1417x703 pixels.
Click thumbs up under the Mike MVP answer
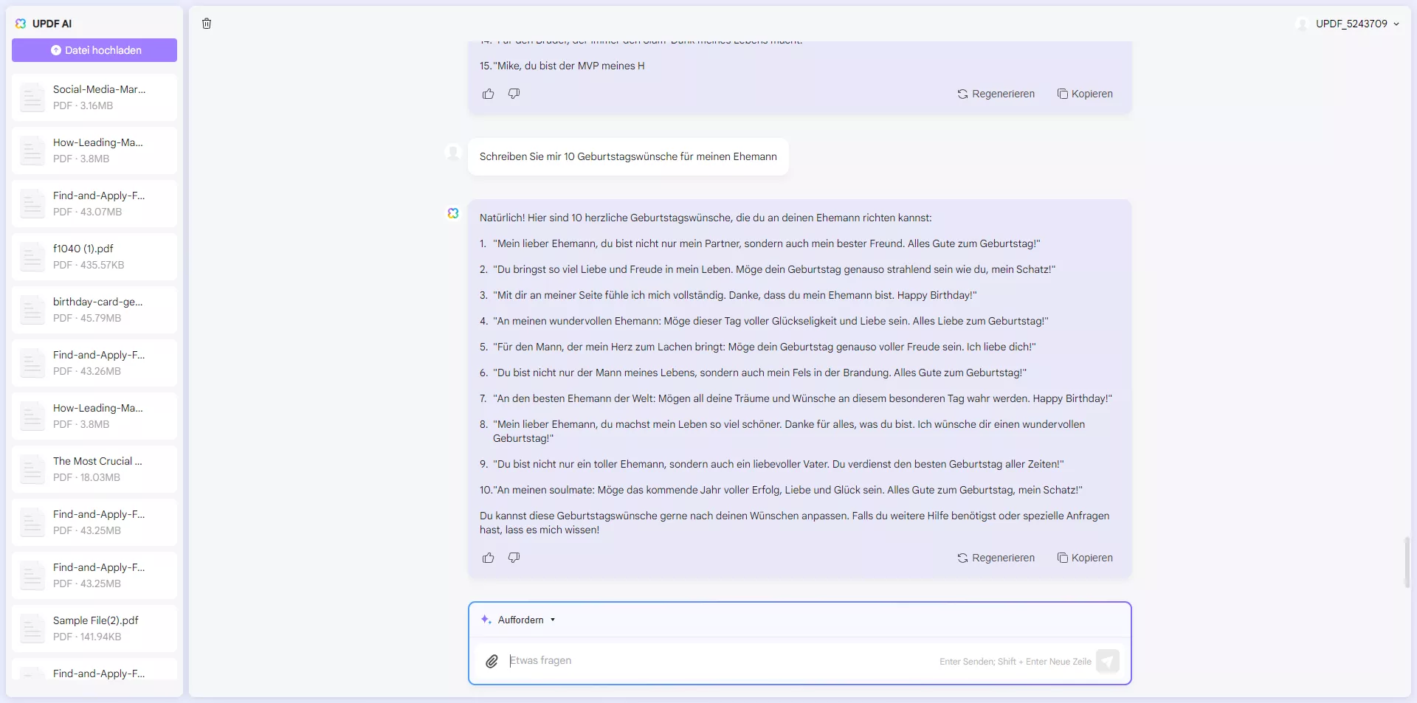[x=489, y=94]
